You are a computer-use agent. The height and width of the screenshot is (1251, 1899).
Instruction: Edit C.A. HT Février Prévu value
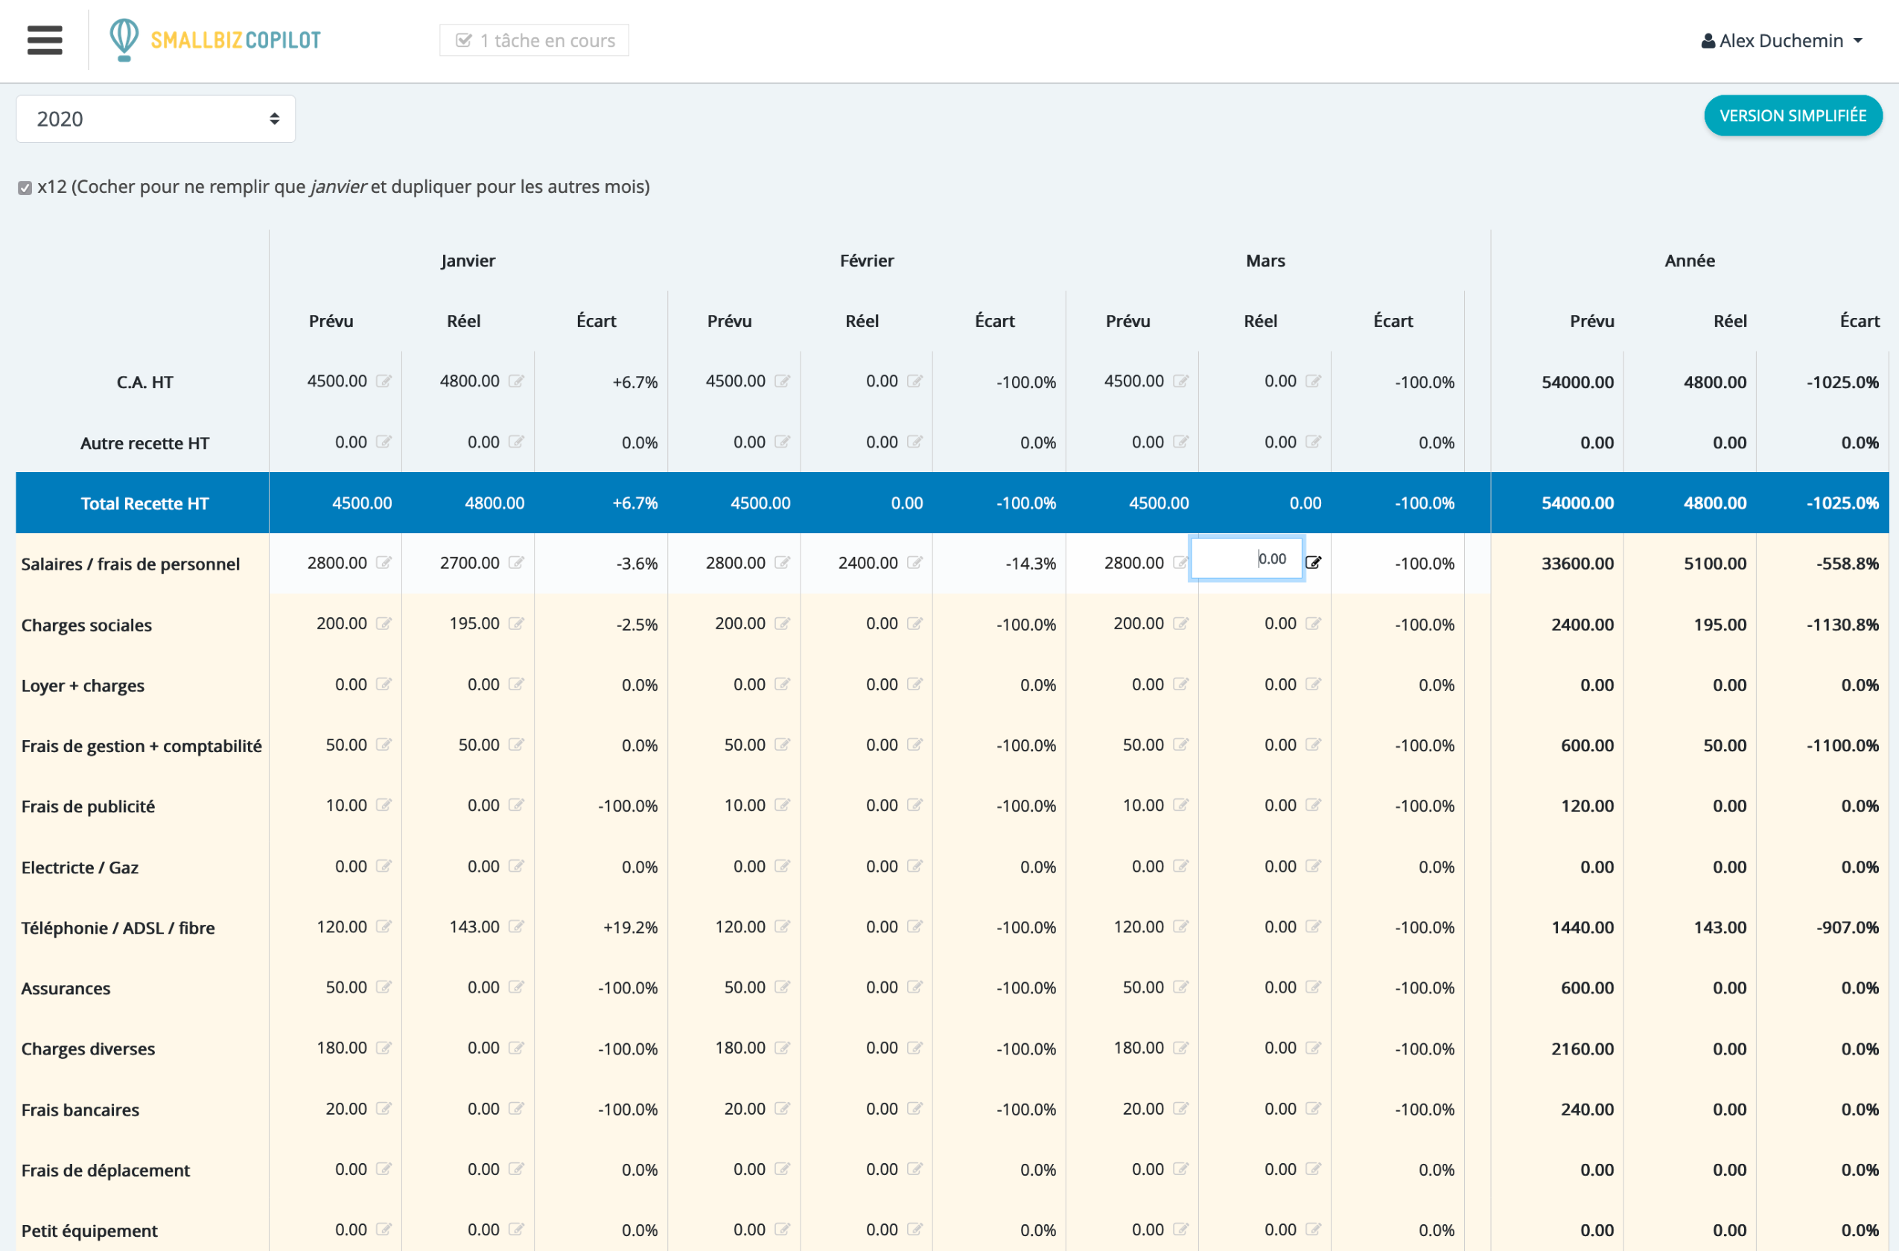click(x=782, y=381)
